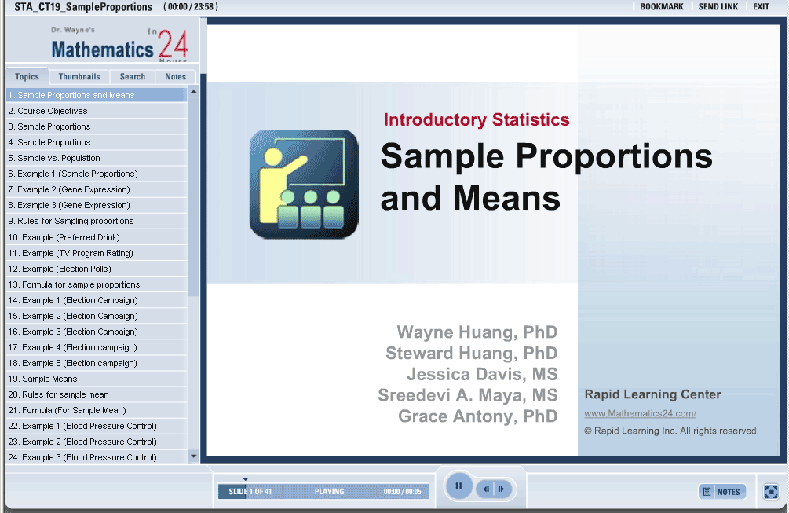
Task: Advance to the next slide
Action: [501, 489]
